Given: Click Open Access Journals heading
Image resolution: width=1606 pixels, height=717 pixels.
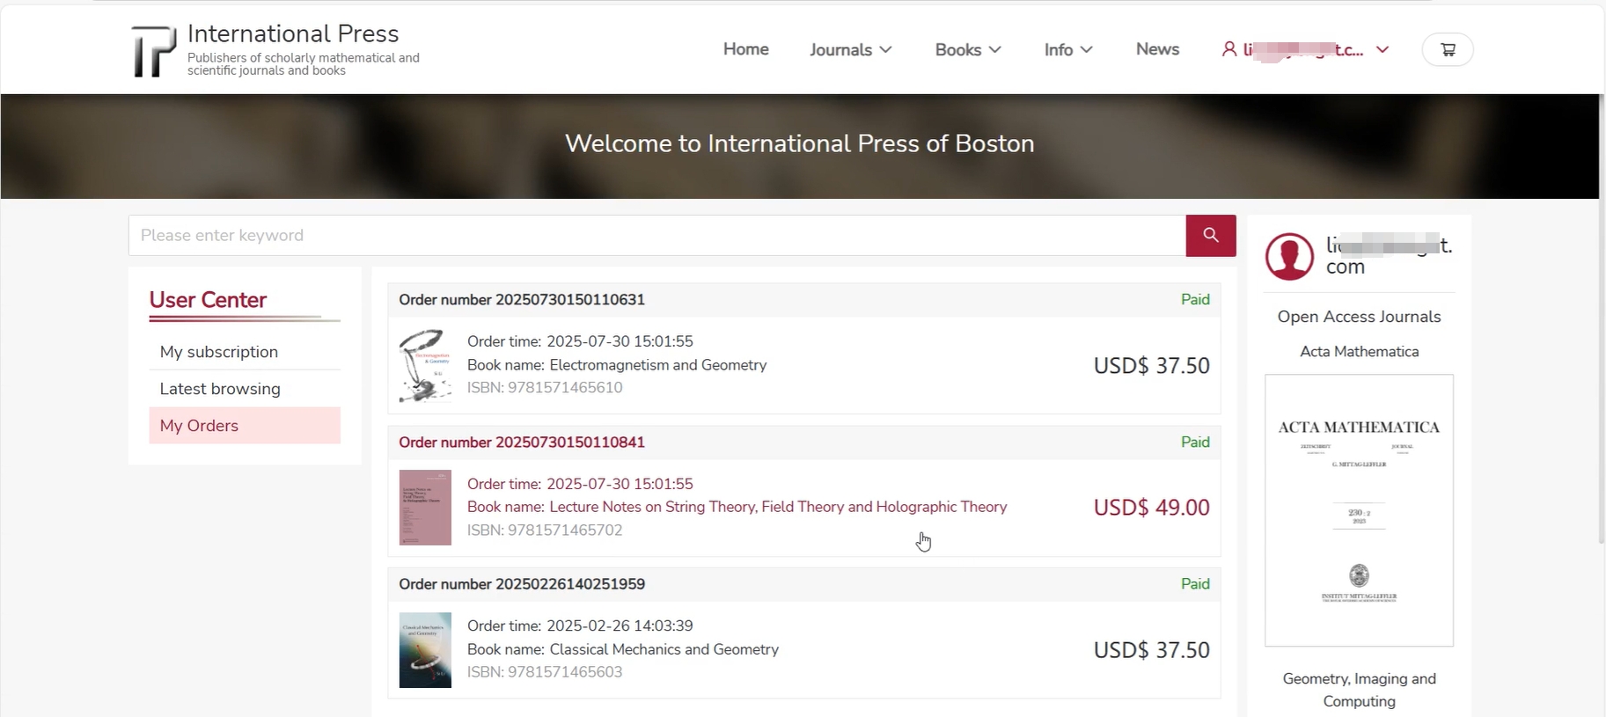Looking at the screenshot, I should pos(1359,317).
